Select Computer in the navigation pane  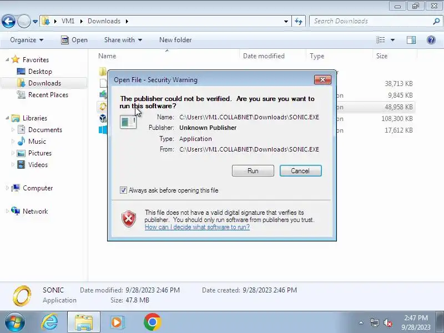click(38, 188)
